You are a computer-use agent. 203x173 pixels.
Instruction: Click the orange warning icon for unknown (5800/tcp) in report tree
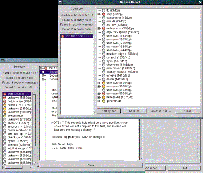tap(103, 83)
